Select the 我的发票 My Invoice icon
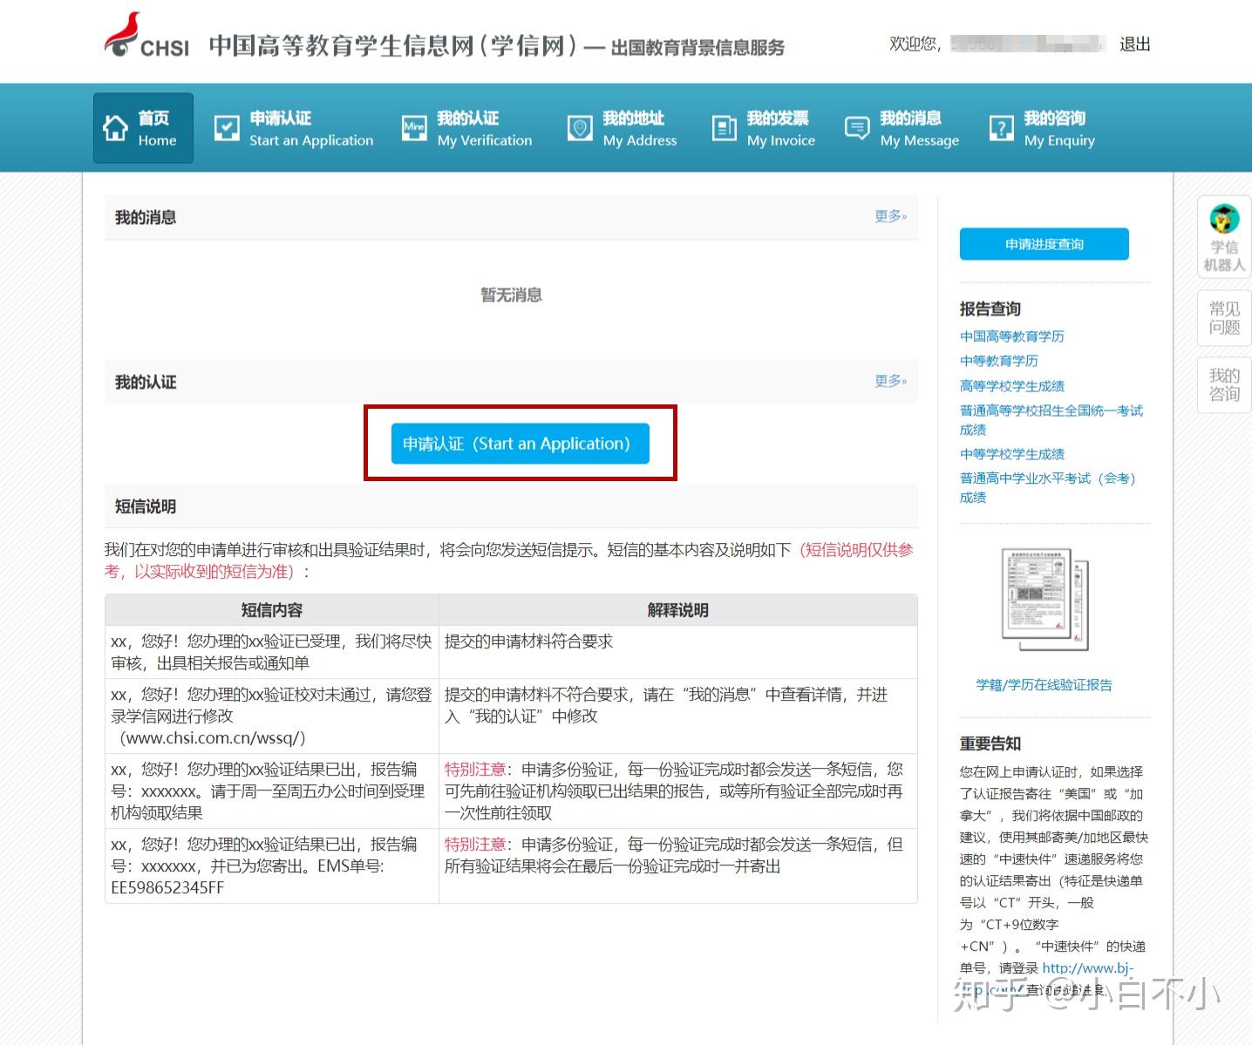 pyautogui.click(x=723, y=127)
